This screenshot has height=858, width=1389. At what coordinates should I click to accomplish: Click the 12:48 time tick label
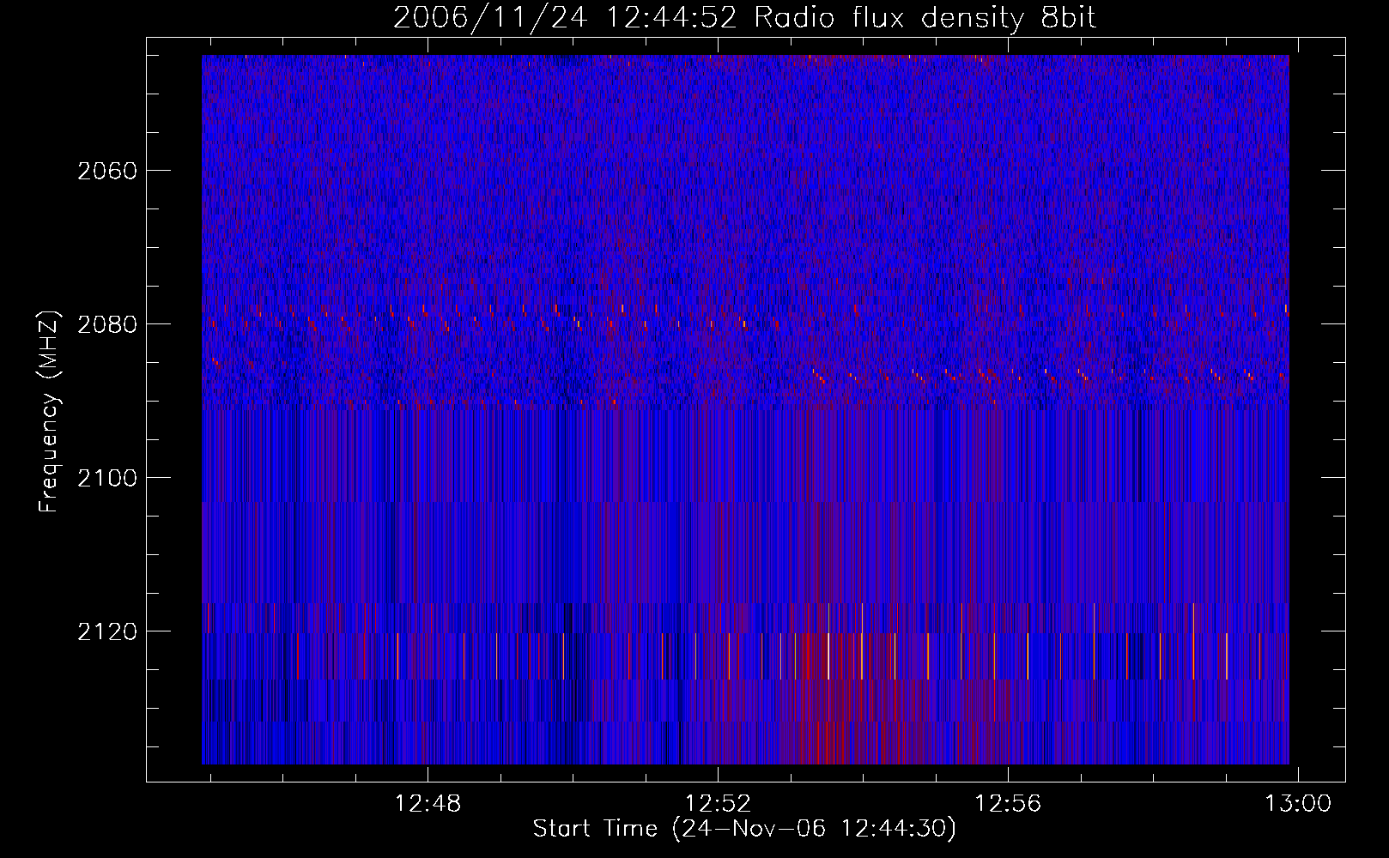(428, 803)
